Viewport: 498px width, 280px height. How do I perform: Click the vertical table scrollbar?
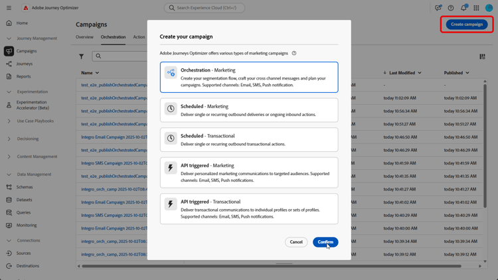[x=485, y=146]
